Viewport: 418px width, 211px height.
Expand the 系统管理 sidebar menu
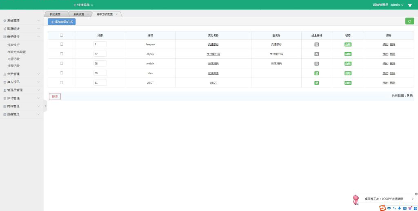(x=22, y=20)
